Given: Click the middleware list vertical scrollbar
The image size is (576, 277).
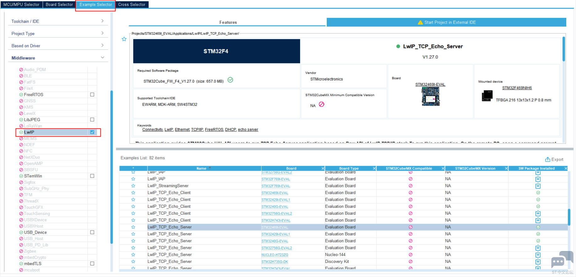Looking at the screenshot, I should 111,167.
